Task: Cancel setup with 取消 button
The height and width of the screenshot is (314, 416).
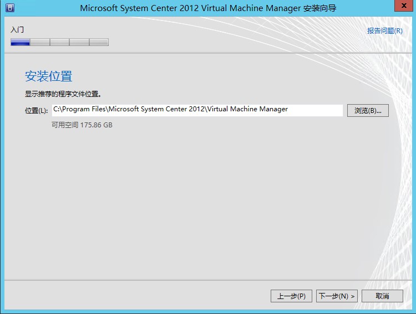Action: point(382,296)
